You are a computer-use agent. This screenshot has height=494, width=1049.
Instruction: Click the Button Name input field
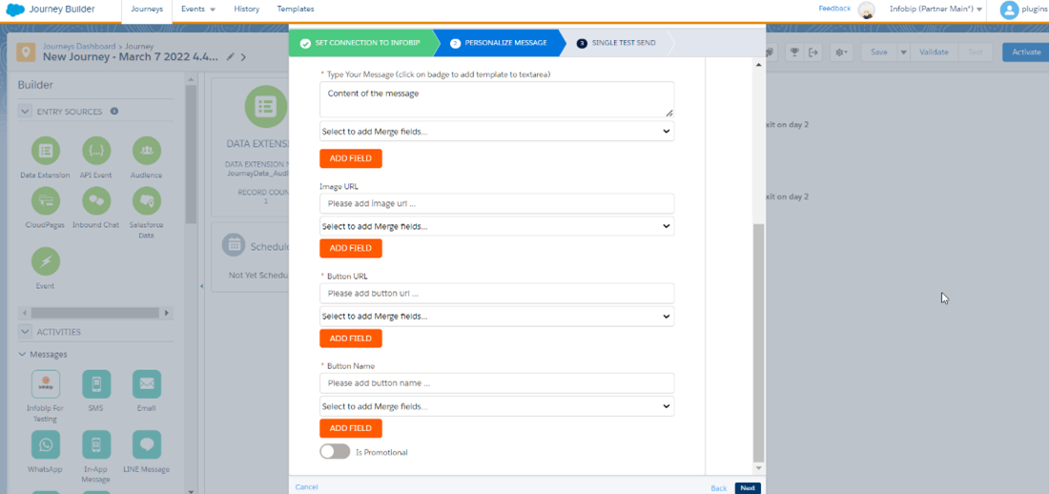point(497,383)
